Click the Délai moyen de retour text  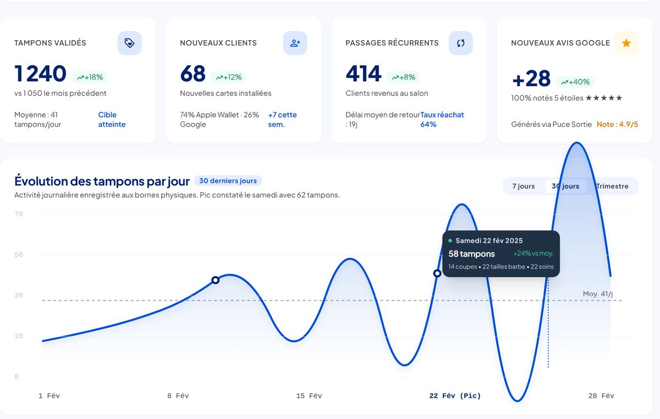click(382, 120)
